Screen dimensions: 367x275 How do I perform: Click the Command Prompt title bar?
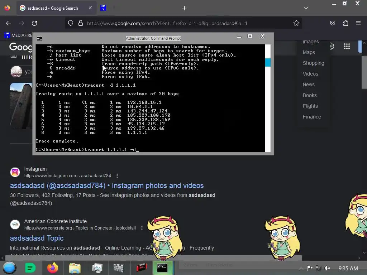click(x=153, y=38)
